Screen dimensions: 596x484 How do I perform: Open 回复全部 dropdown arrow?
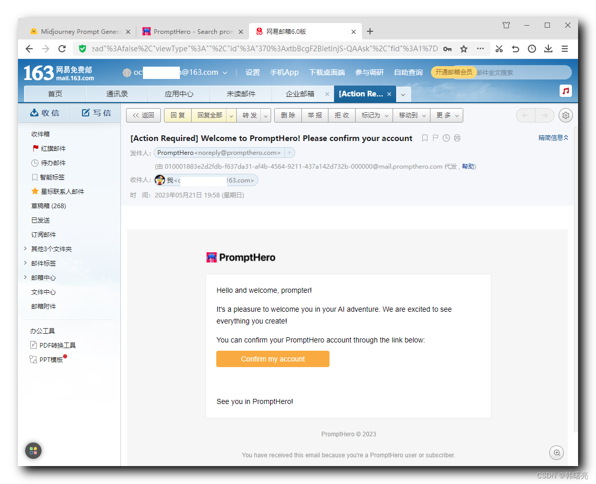[x=231, y=115]
